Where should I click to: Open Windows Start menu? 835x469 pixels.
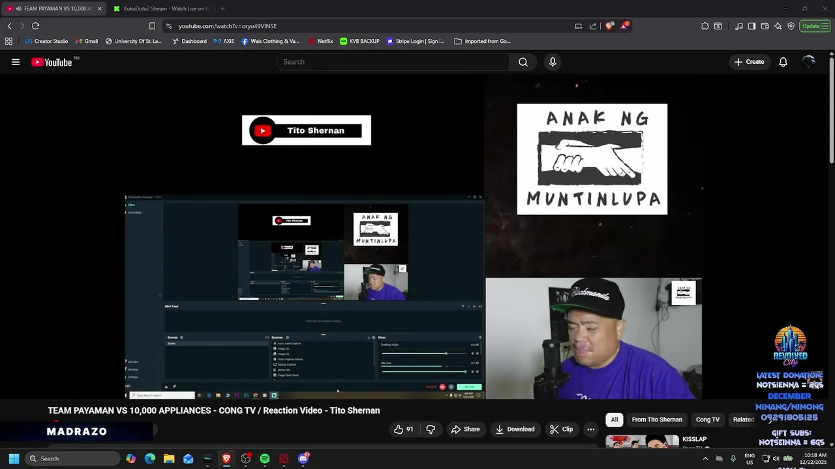pyautogui.click(x=14, y=459)
